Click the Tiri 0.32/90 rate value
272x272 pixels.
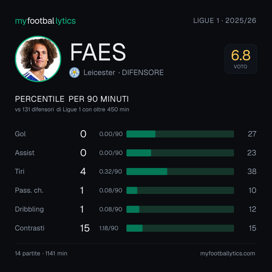pyautogui.click(x=111, y=172)
